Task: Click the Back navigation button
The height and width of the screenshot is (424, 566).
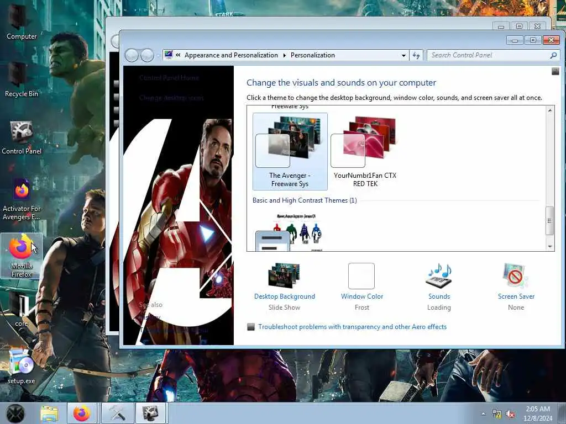Action: [132, 56]
